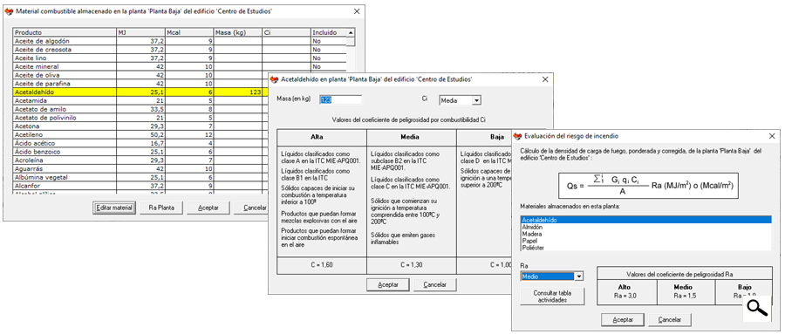Select the Acetato de amilo row
The height and width of the screenshot is (334, 785).
[x=140, y=109]
